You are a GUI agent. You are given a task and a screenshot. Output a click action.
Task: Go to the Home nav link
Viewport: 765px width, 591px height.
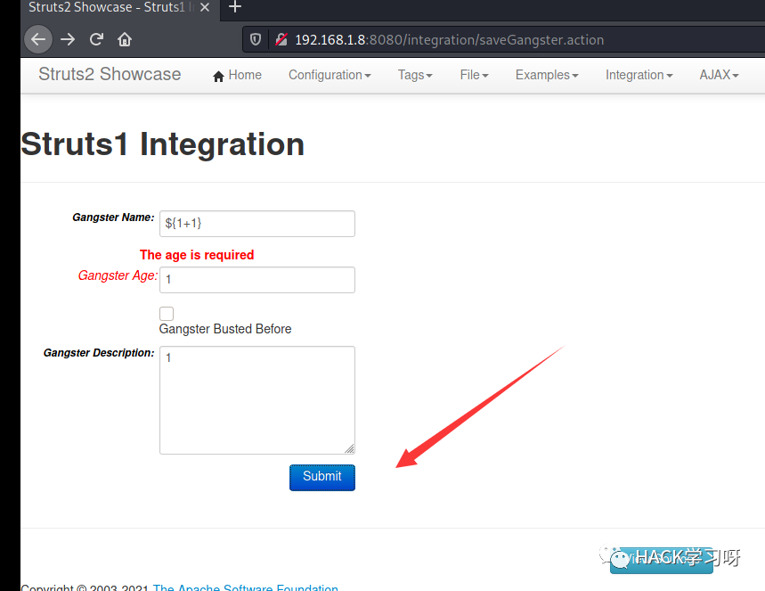point(237,75)
